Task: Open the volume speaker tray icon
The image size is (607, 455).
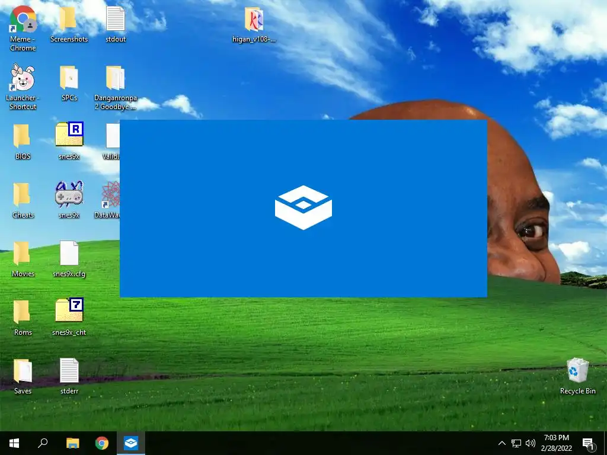Action: (531, 443)
